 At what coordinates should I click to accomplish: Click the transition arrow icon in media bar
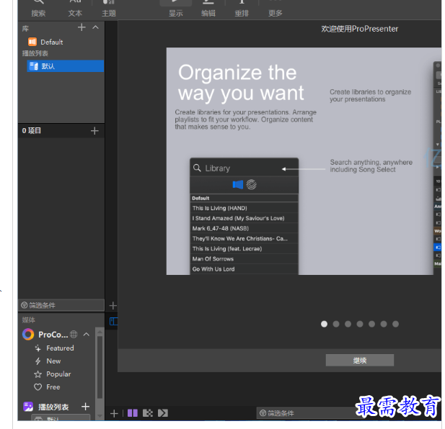point(163,413)
